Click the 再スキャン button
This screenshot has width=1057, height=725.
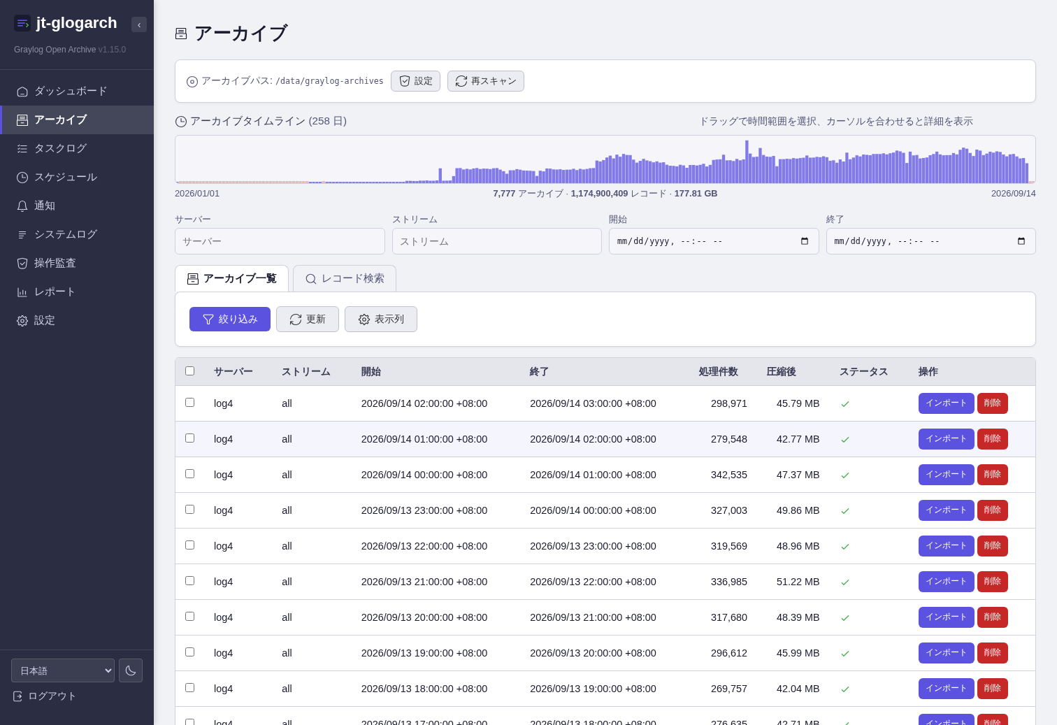tap(486, 81)
